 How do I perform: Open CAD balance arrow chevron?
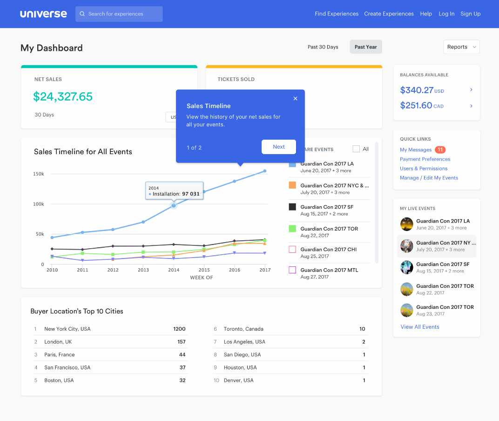click(x=471, y=106)
